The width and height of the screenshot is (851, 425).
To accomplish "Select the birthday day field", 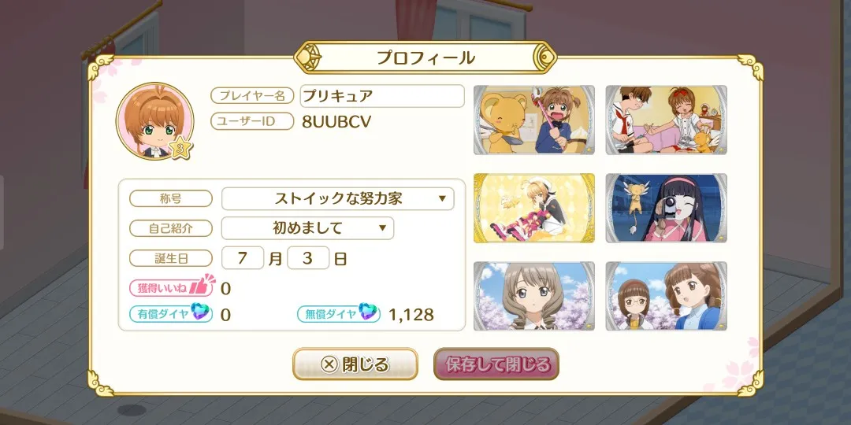I will [308, 258].
